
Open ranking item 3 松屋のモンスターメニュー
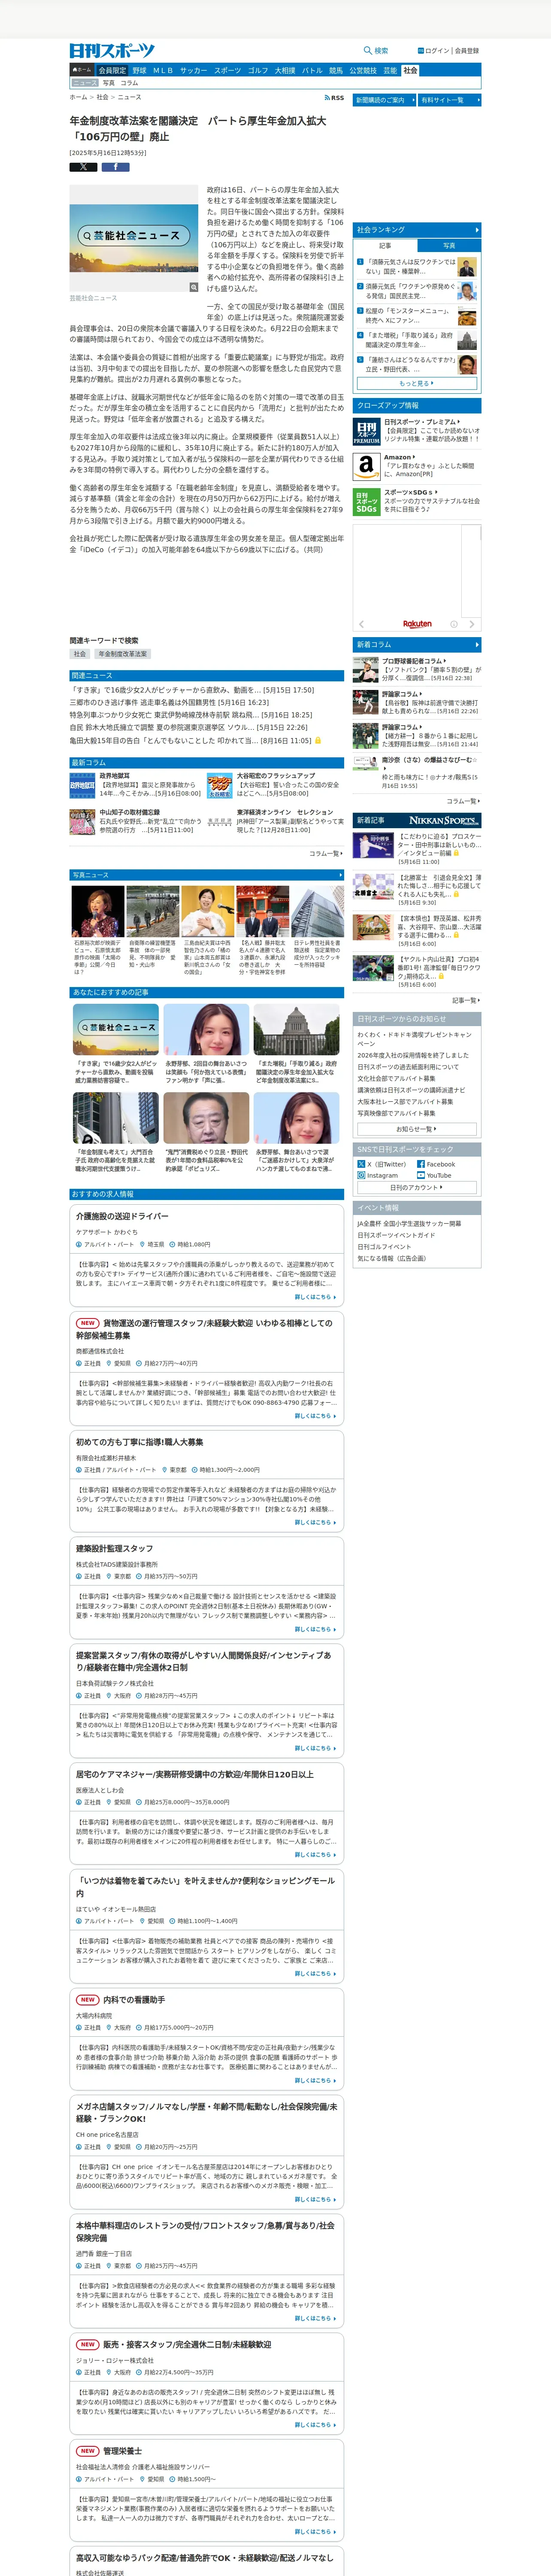pyautogui.click(x=417, y=315)
